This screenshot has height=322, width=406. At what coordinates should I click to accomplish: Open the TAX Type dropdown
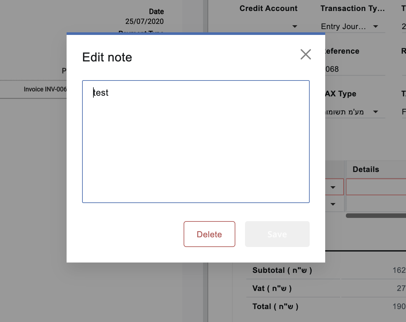click(x=376, y=112)
